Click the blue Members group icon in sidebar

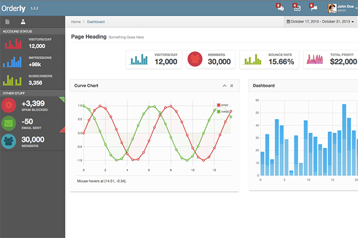[9, 141]
